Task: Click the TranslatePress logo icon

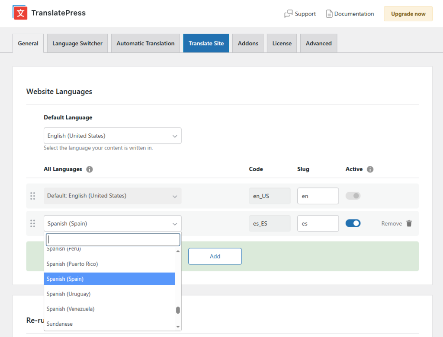Action: click(19, 13)
